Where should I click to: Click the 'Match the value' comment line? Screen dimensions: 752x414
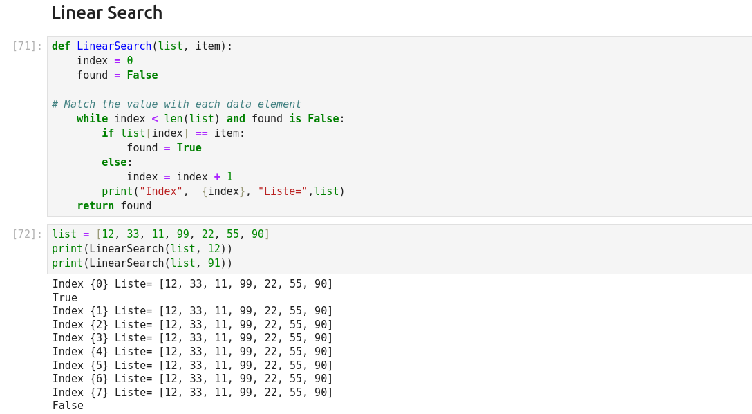pyautogui.click(x=176, y=104)
